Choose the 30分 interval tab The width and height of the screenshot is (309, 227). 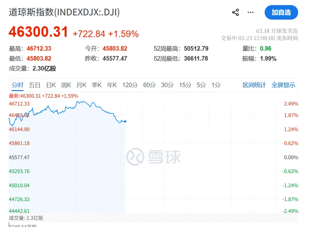coord(167,85)
